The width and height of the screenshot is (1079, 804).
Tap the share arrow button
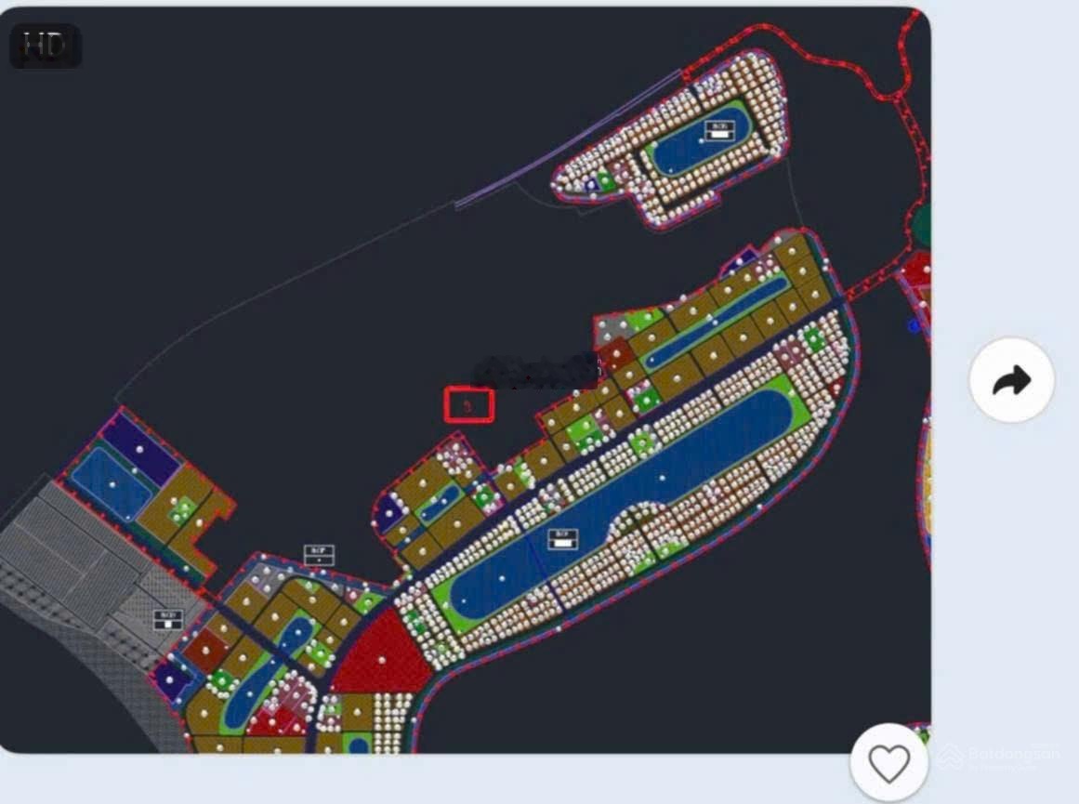tap(1011, 380)
